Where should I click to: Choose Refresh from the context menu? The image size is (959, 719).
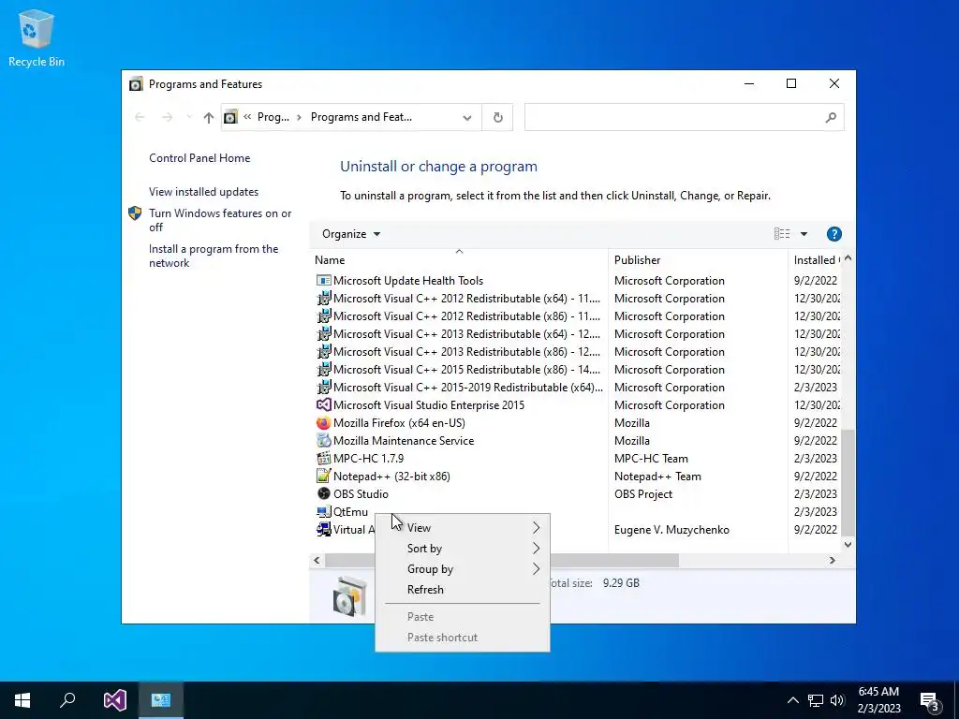click(463, 590)
